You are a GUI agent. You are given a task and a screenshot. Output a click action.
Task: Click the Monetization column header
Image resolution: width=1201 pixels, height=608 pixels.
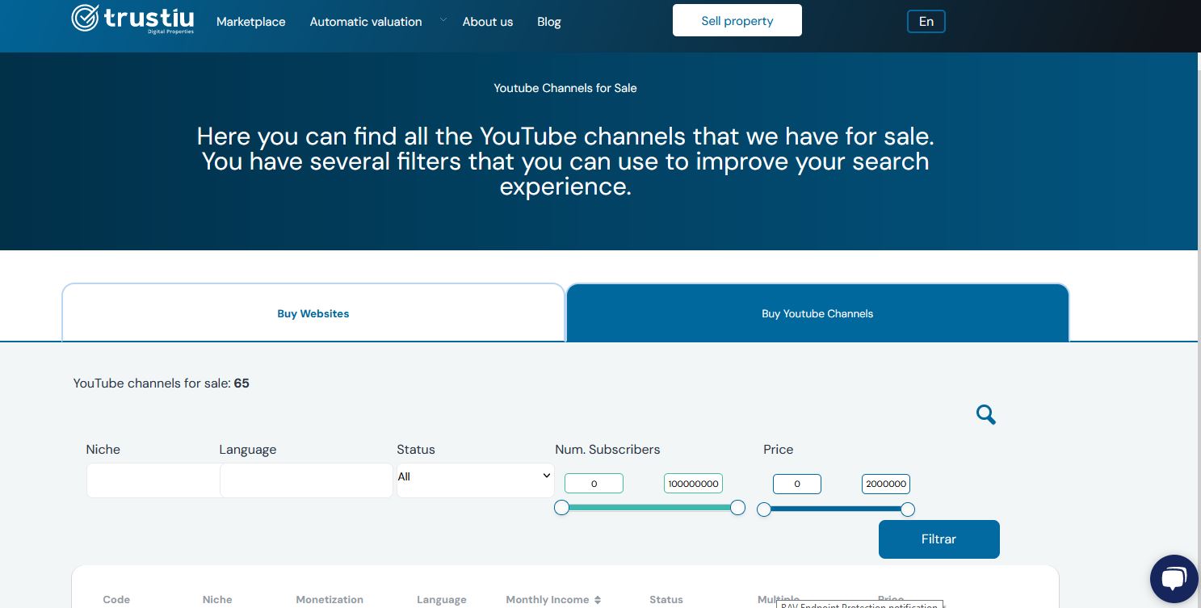pos(330,600)
